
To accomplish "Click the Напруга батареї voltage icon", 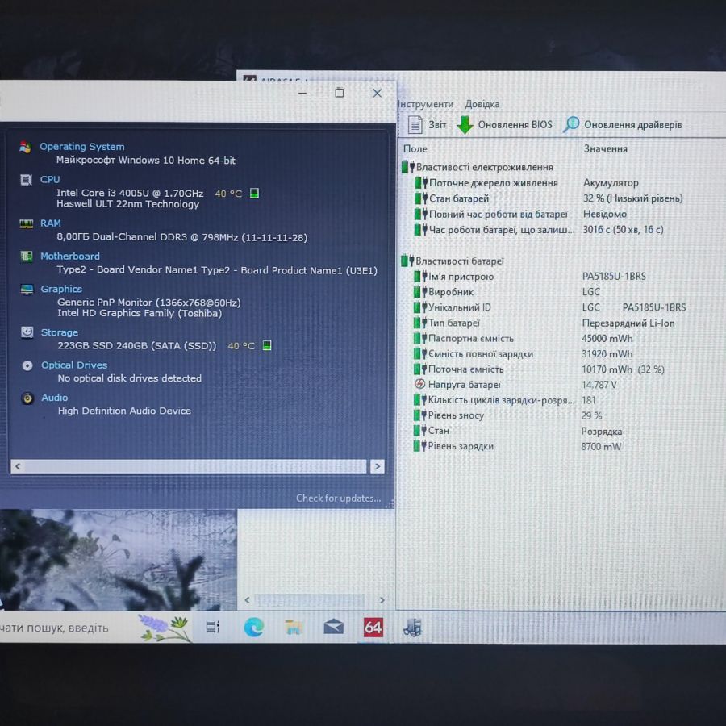I will click(419, 384).
